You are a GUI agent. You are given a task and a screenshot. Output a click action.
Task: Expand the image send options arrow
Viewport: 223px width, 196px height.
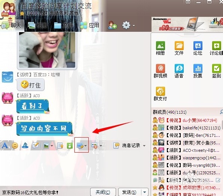coord(52,146)
